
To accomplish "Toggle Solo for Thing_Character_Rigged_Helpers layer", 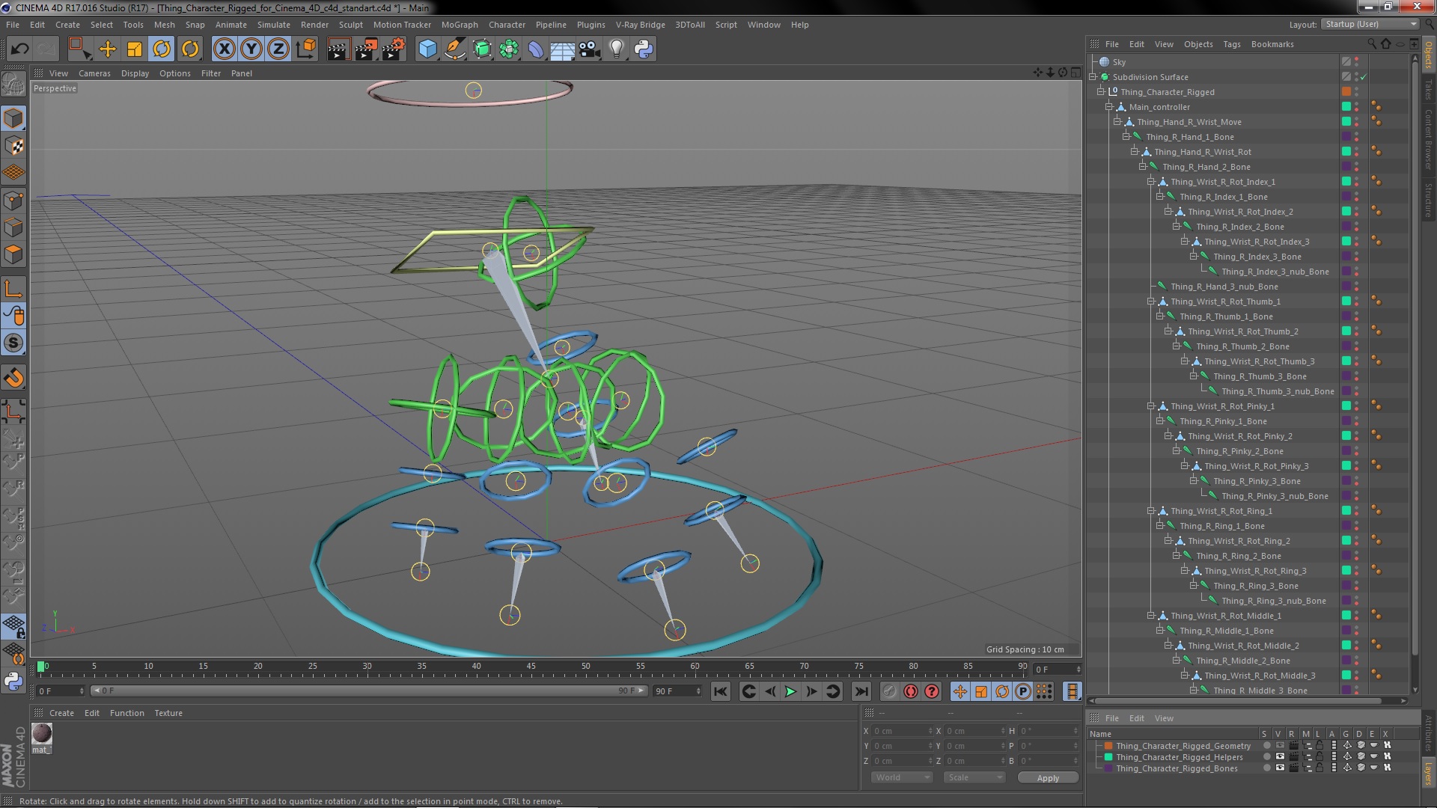I will point(1266,757).
